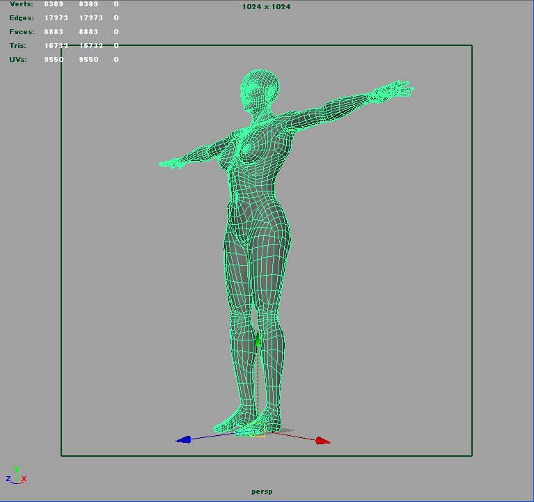The height and width of the screenshot is (502, 534).
Task: Click the red X-axis move arrow
Action: (322, 441)
